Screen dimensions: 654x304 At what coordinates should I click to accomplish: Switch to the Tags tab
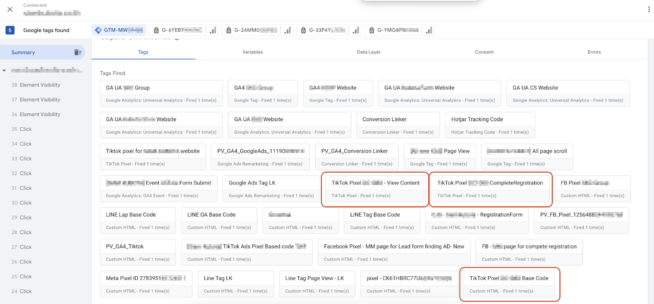pos(143,52)
